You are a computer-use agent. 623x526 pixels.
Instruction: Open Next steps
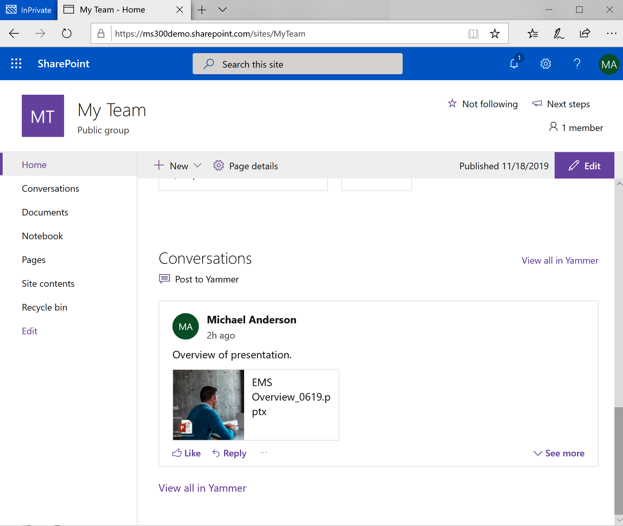coord(561,104)
